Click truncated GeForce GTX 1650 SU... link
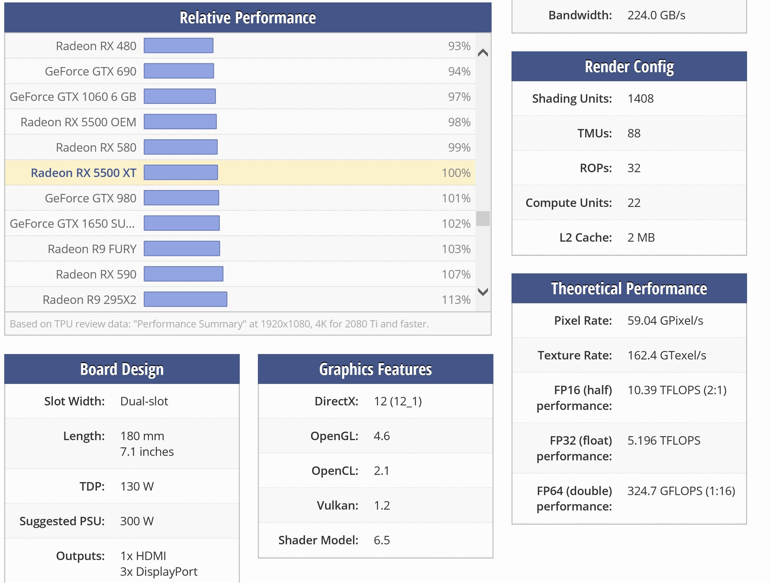Viewport: 770px width, 583px height. [72, 224]
